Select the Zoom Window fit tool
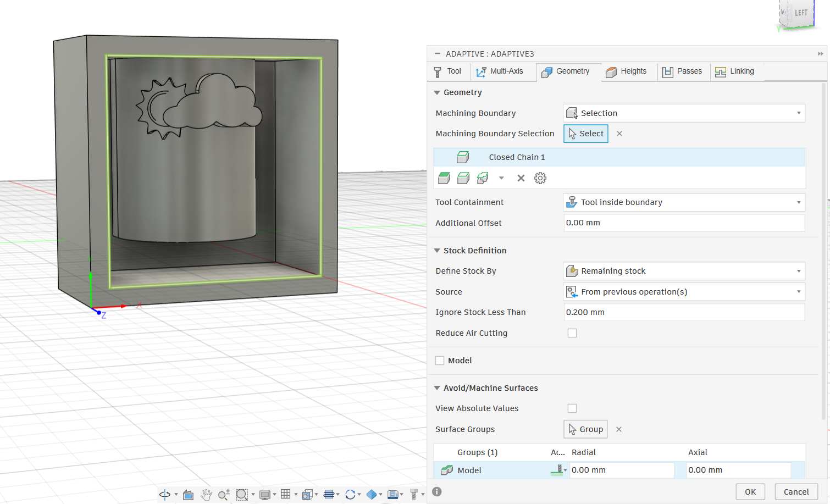The width and height of the screenshot is (830, 504). [241, 495]
